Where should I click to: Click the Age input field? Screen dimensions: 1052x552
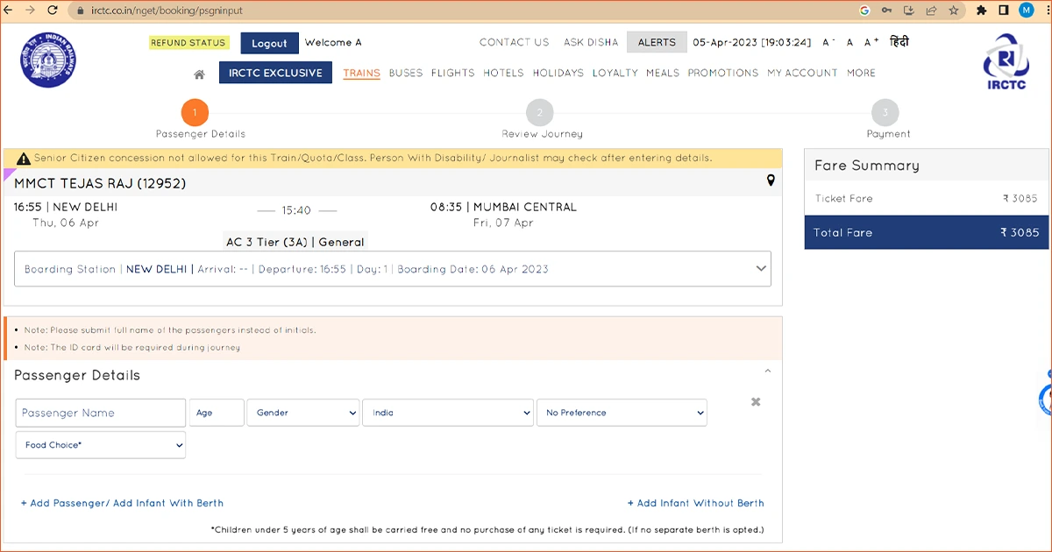pos(217,413)
